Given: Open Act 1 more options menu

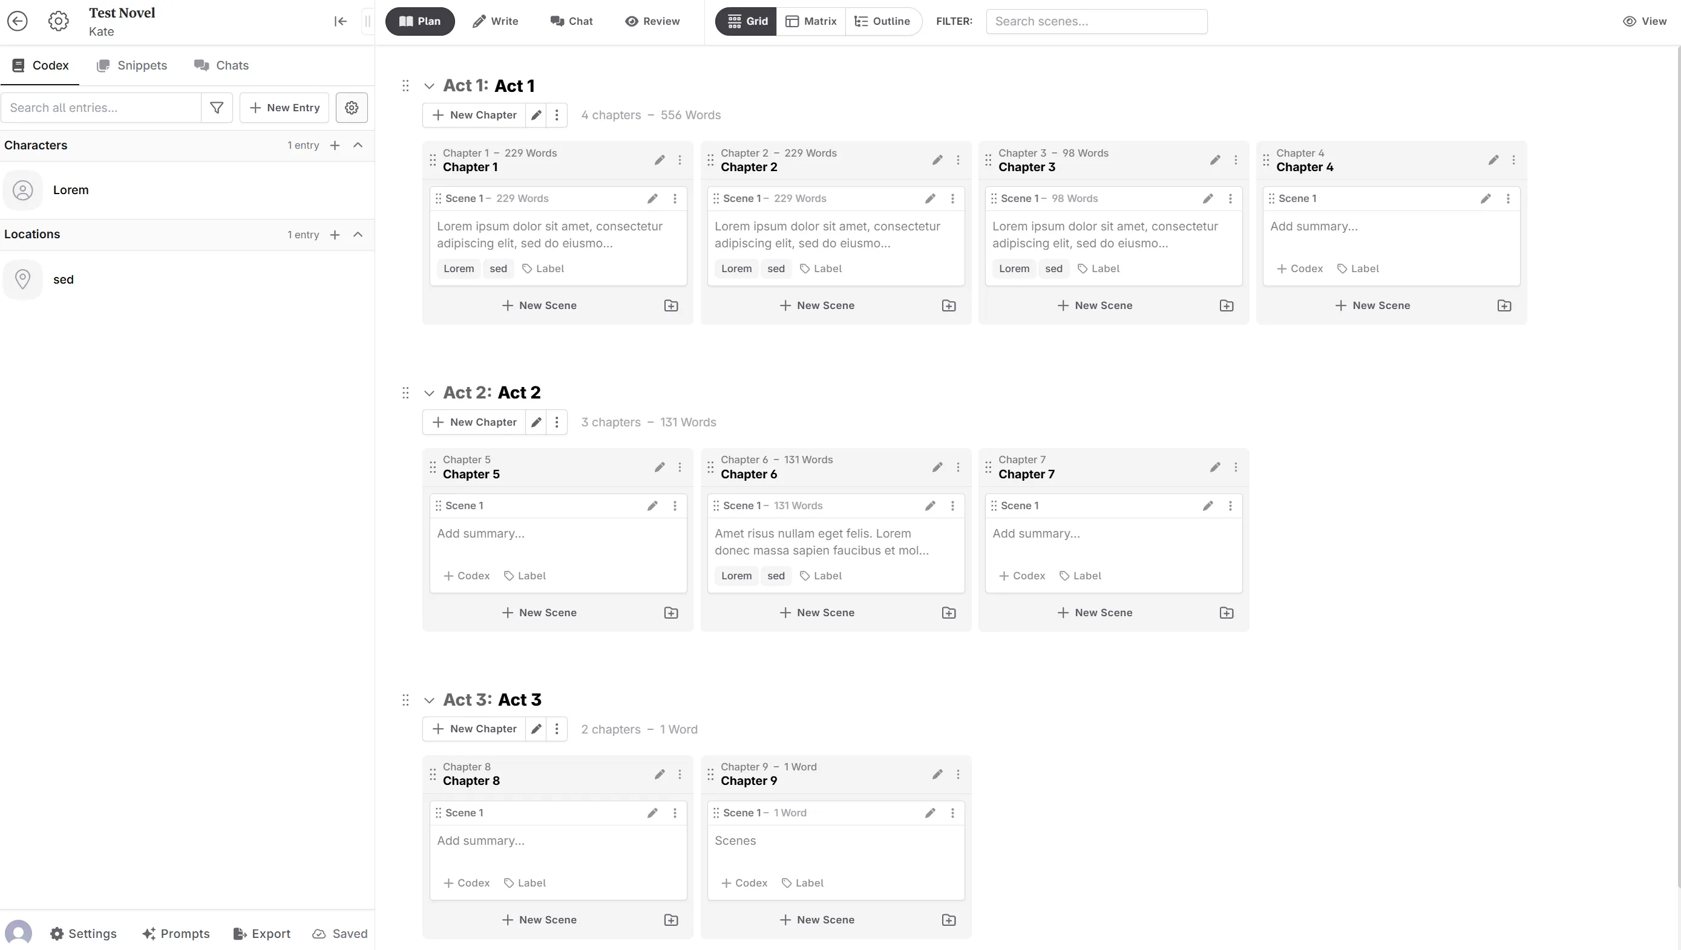Looking at the screenshot, I should tap(557, 115).
